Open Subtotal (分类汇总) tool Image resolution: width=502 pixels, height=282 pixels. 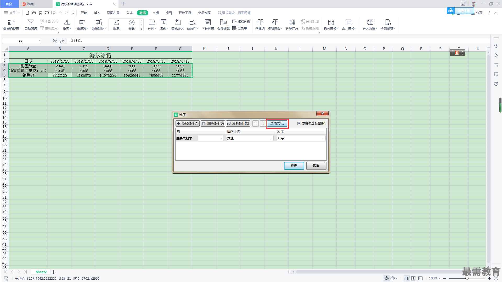click(292, 25)
